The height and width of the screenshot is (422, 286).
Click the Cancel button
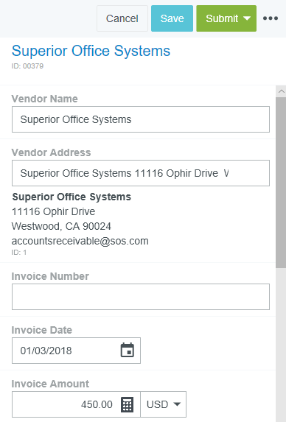(122, 18)
